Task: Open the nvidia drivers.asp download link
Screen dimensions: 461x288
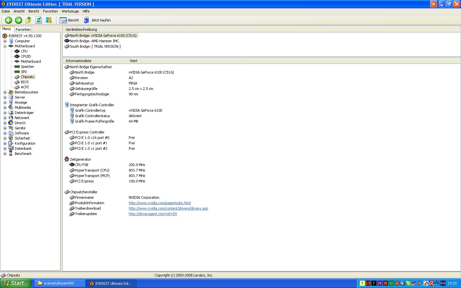Action: (x=168, y=208)
